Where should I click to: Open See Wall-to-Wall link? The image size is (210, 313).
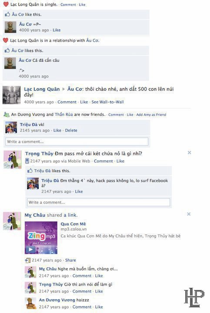tap(107, 102)
